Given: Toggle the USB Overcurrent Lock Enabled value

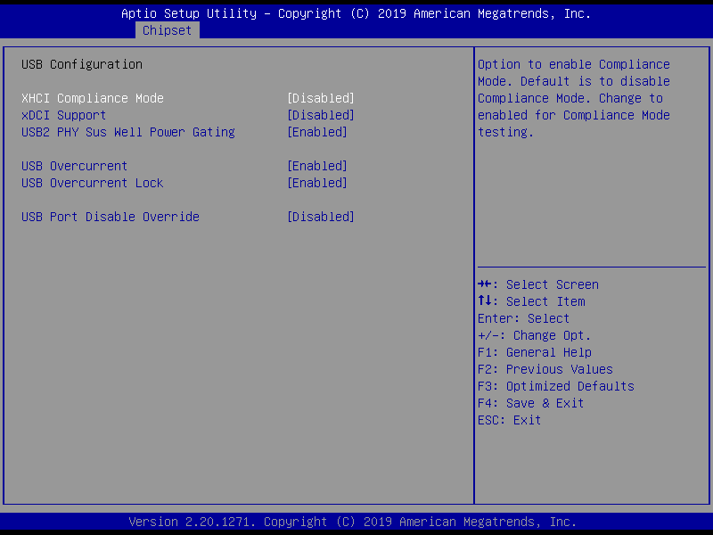Looking at the screenshot, I should coord(317,183).
